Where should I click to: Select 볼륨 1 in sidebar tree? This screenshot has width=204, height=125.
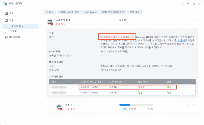click(x=15, y=31)
